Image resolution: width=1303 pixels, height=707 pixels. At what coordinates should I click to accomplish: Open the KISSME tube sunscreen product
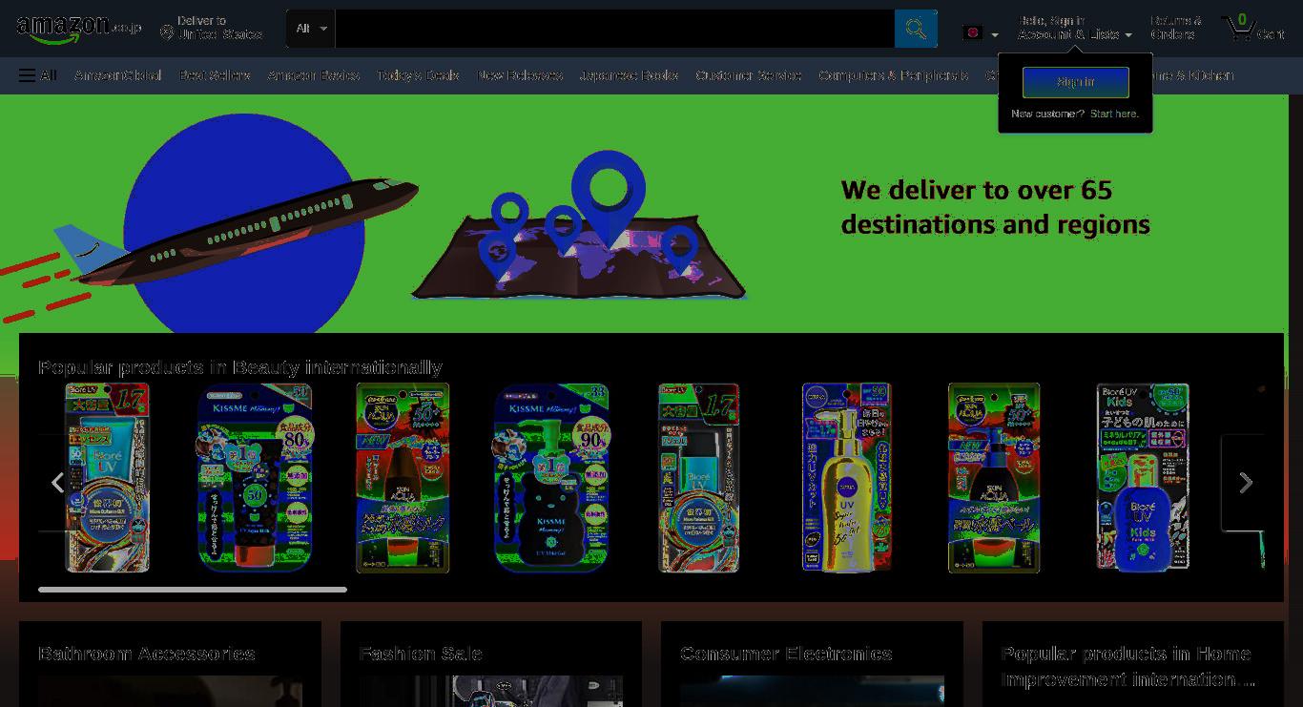tap(255, 477)
